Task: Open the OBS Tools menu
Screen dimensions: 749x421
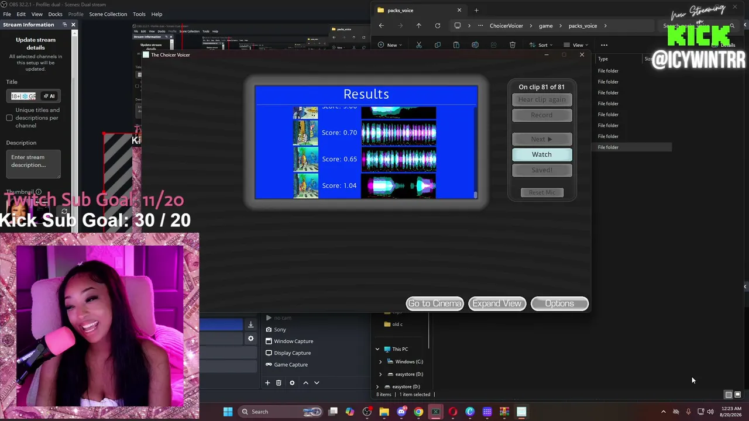Action: pos(139,14)
